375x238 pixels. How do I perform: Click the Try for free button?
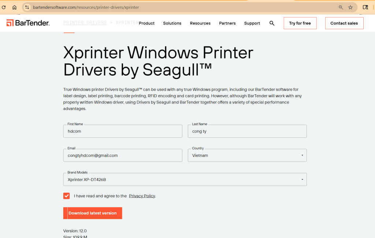pos(300,23)
